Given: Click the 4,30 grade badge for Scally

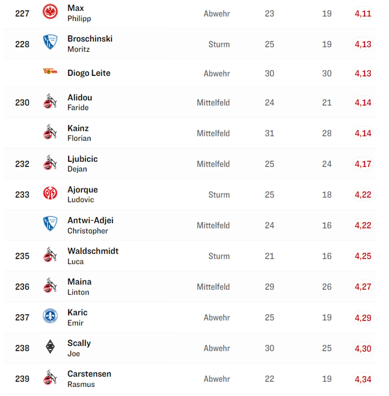Looking at the screenshot, I should 363,348.
